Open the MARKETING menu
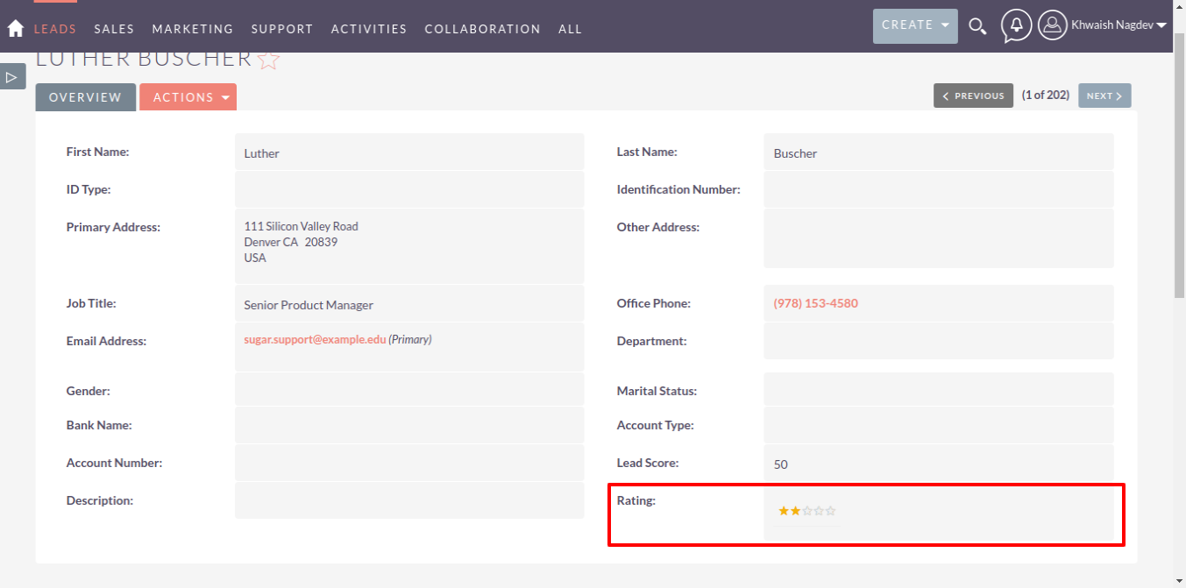 pos(192,28)
